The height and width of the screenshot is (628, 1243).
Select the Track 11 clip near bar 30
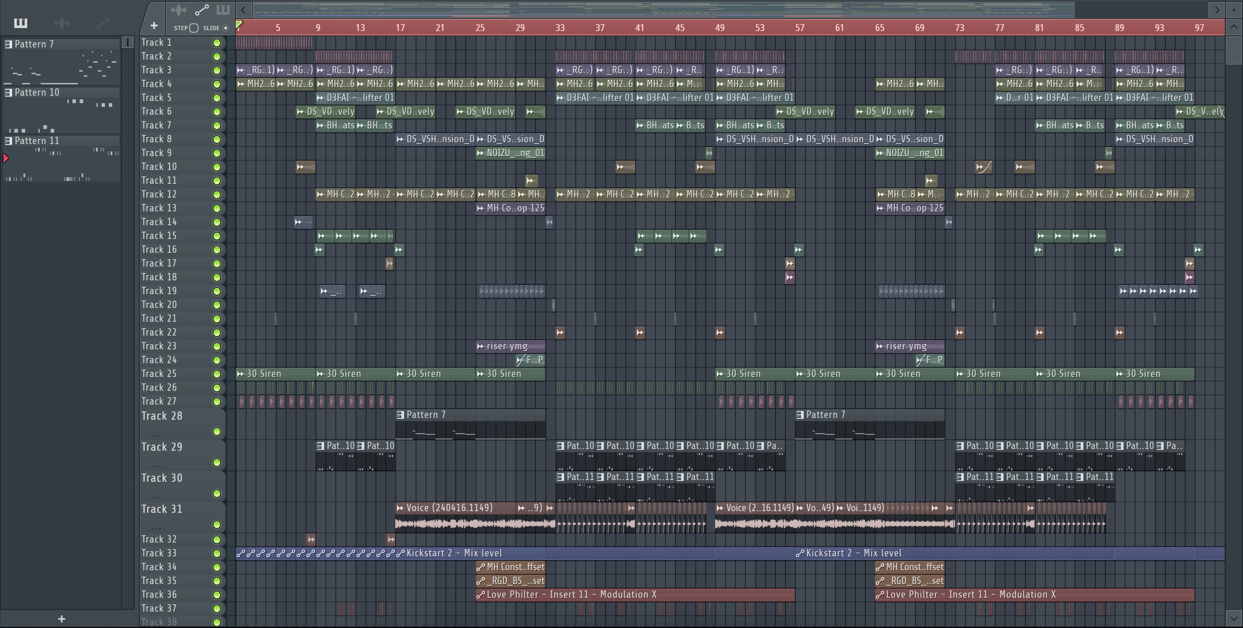(531, 181)
